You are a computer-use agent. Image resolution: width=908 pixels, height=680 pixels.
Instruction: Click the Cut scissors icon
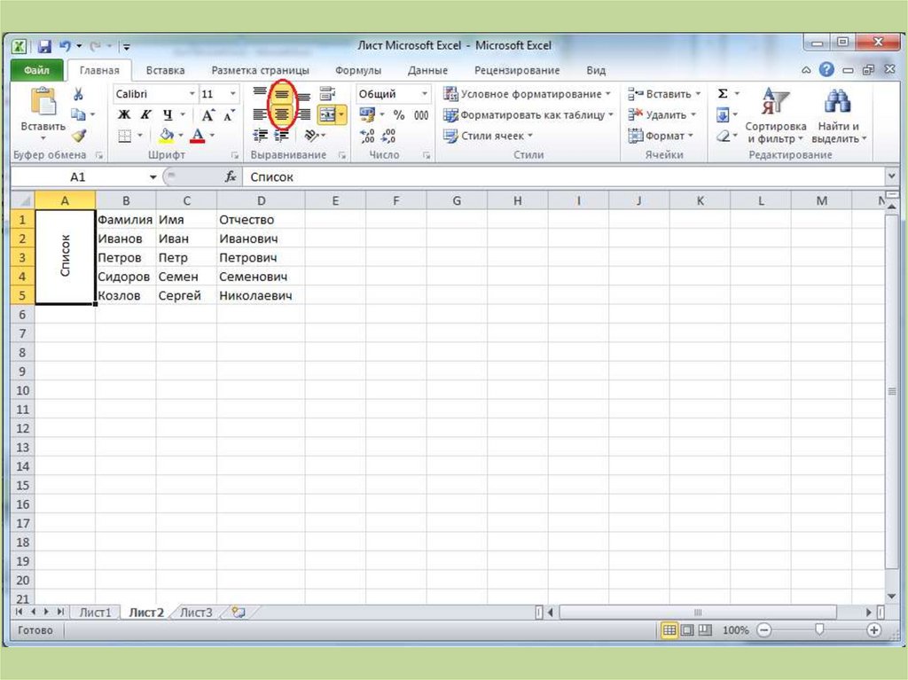point(78,94)
